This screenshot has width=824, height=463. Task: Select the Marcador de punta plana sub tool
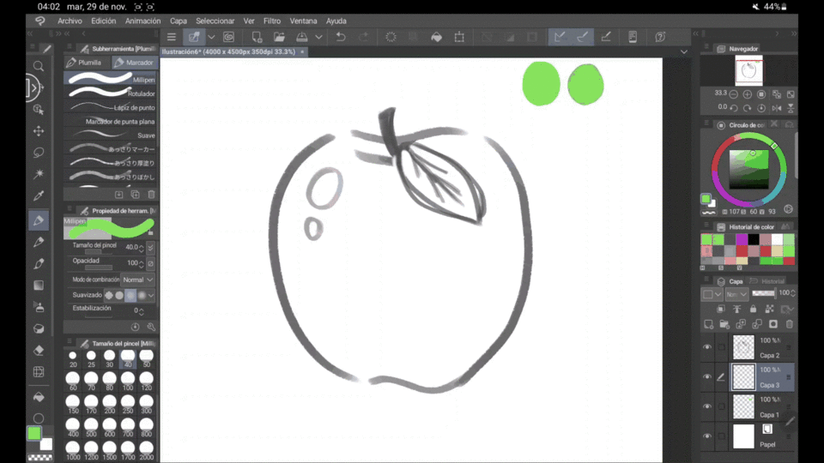point(111,121)
